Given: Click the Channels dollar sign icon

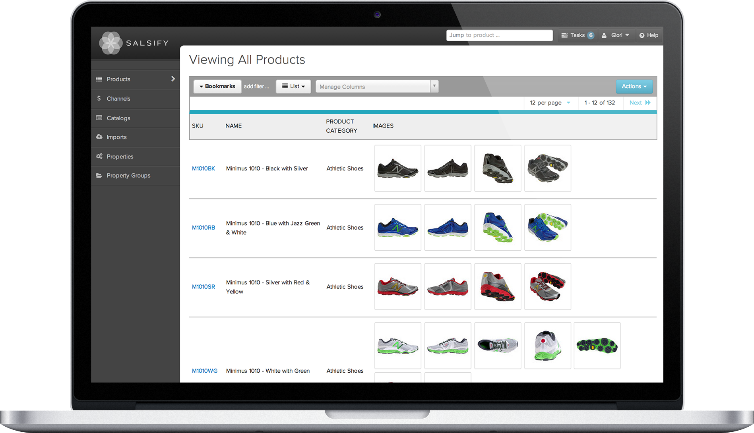Looking at the screenshot, I should [x=99, y=98].
